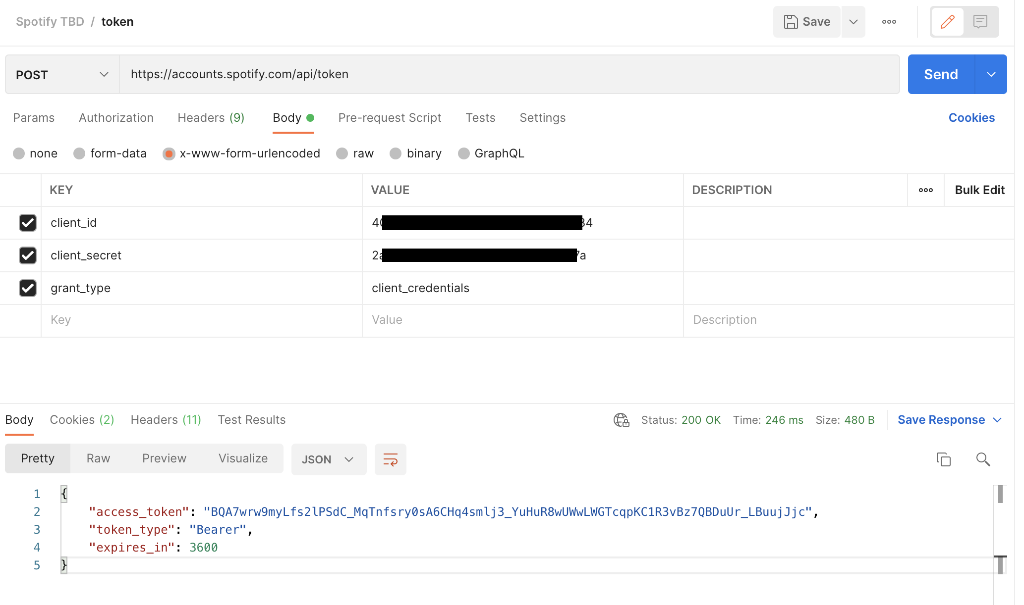Click the response scrollbar thumb
The width and height of the screenshot is (1024, 605).
point(1000,494)
